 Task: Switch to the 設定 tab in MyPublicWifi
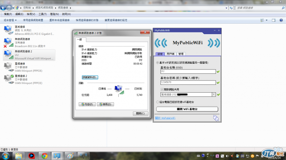click(160, 54)
